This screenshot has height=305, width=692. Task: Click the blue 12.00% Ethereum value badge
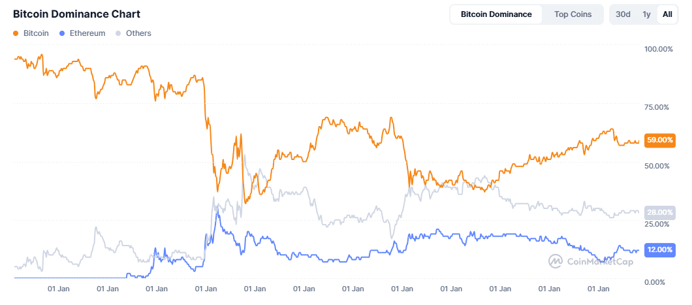pyautogui.click(x=659, y=249)
